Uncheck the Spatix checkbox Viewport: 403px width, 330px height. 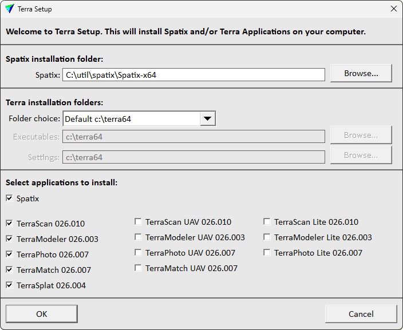[x=9, y=198]
